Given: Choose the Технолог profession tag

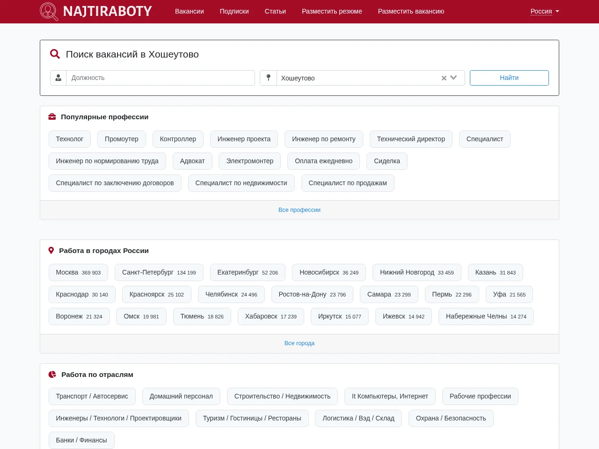Looking at the screenshot, I should 70,139.
